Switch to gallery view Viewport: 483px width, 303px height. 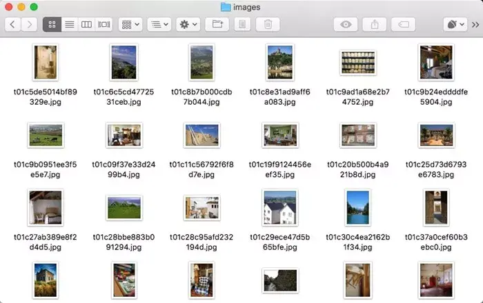pos(103,24)
